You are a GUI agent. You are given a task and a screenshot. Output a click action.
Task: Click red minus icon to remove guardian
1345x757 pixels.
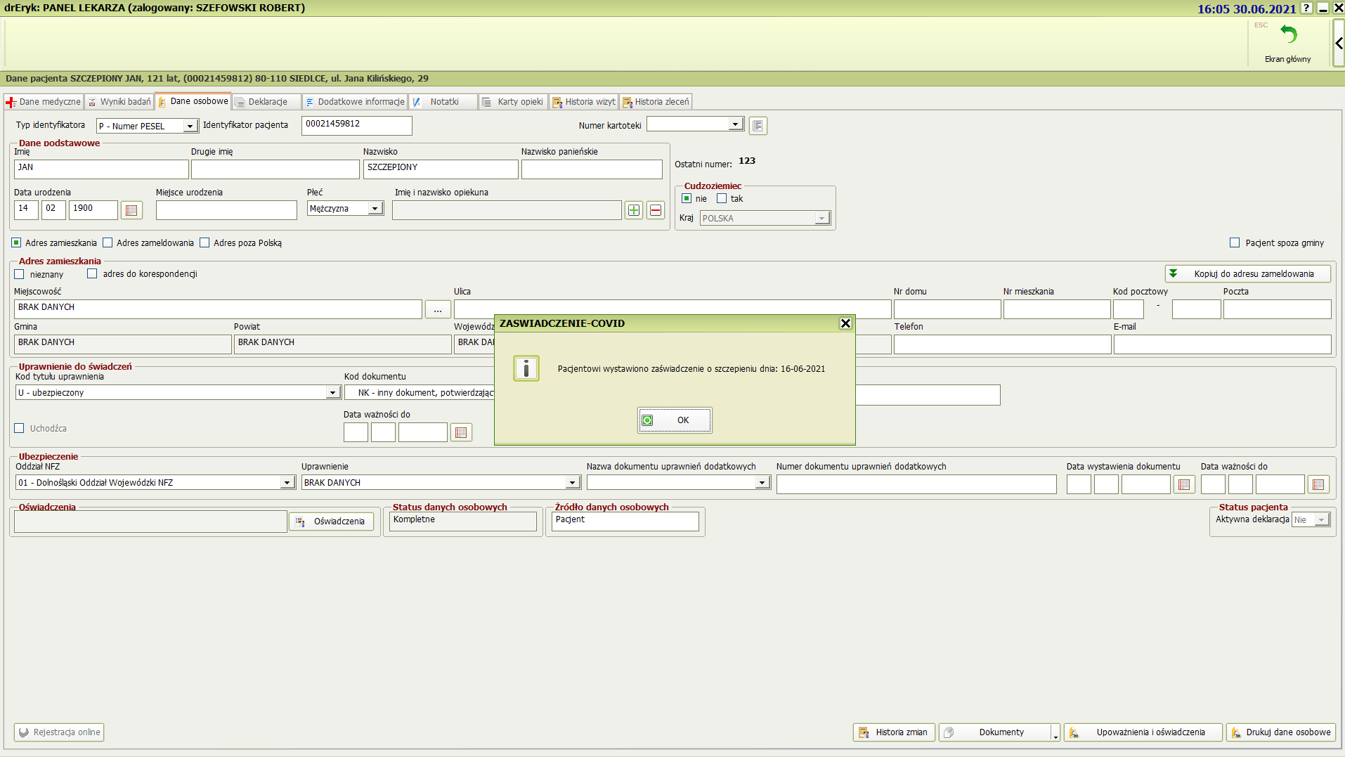pyautogui.click(x=656, y=210)
